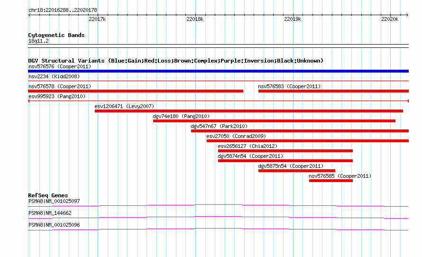This screenshot has height=257, width=422.
Task: Click the 18q11.2 band label
Action: point(38,41)
